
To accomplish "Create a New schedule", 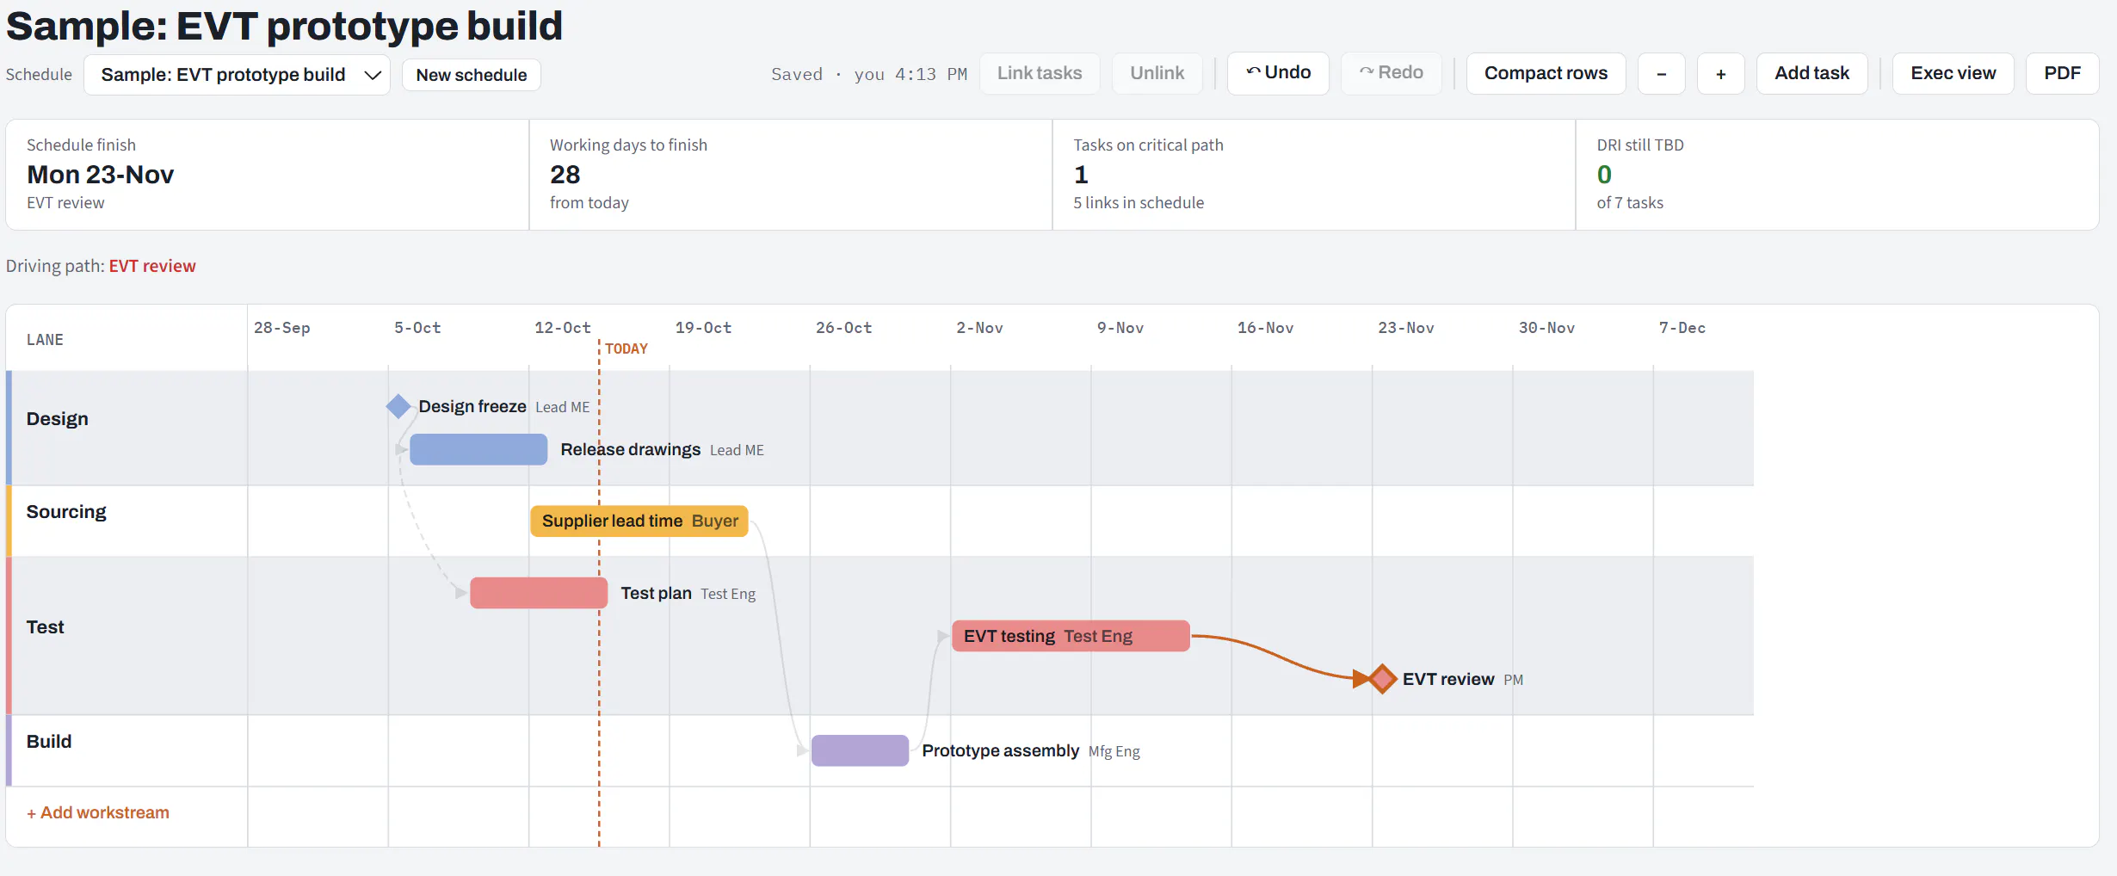I will (472, 75).
